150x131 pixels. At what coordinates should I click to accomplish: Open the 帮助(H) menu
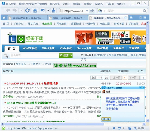tap(121, 4)
